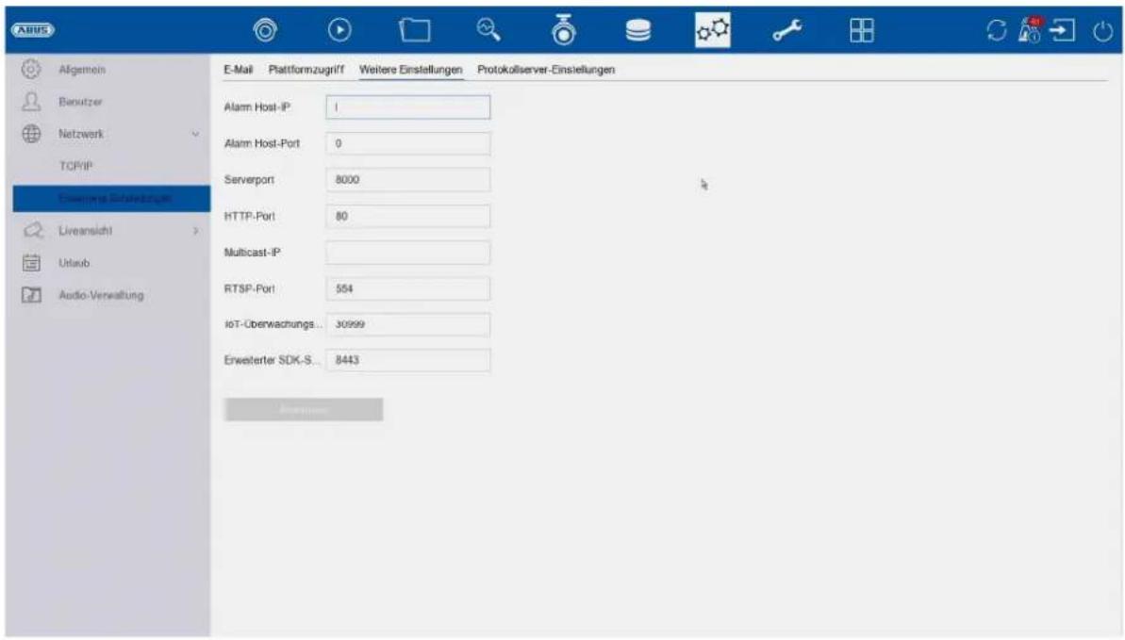Screen dimensions: 1125x640
Task: Switch to the Plattformzugriff tab
Action: click(306, 70)
